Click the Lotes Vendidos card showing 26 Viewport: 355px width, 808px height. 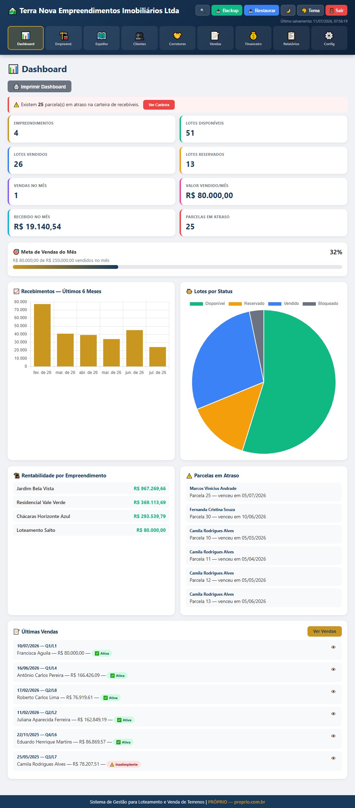click(x=92, y=160)
